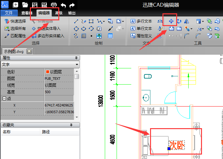The width and height of the screenshot is (223, 159).
Task: Click the Rotate tool icon
Action: point(179,21)
